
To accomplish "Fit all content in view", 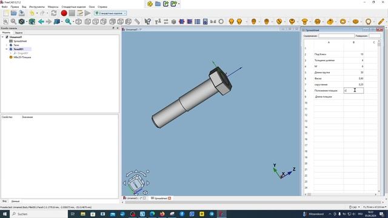I will (x=5, y=22).
